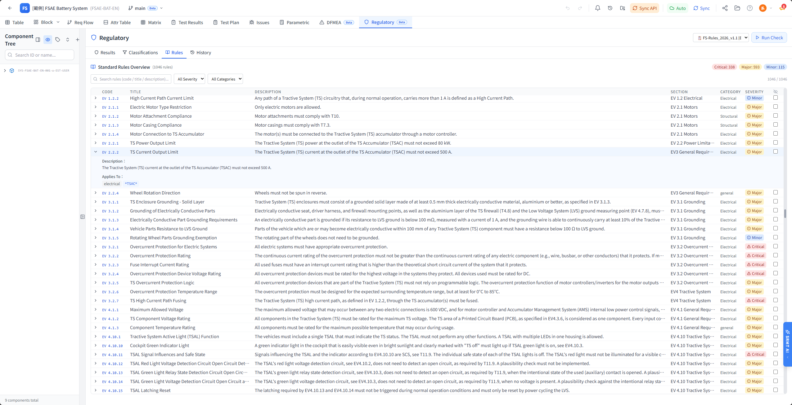
Task: Click the notifications bell icon
Action: [x=597, y=8]
